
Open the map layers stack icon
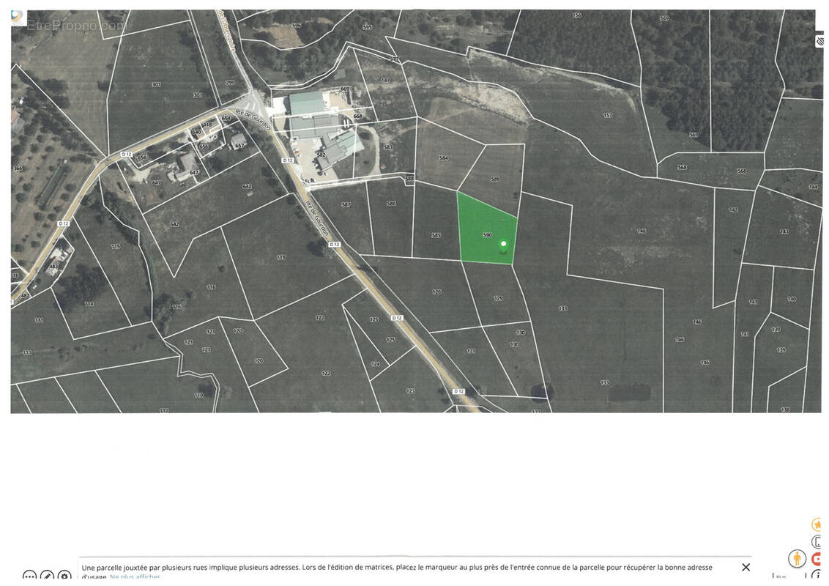[818, 542]
